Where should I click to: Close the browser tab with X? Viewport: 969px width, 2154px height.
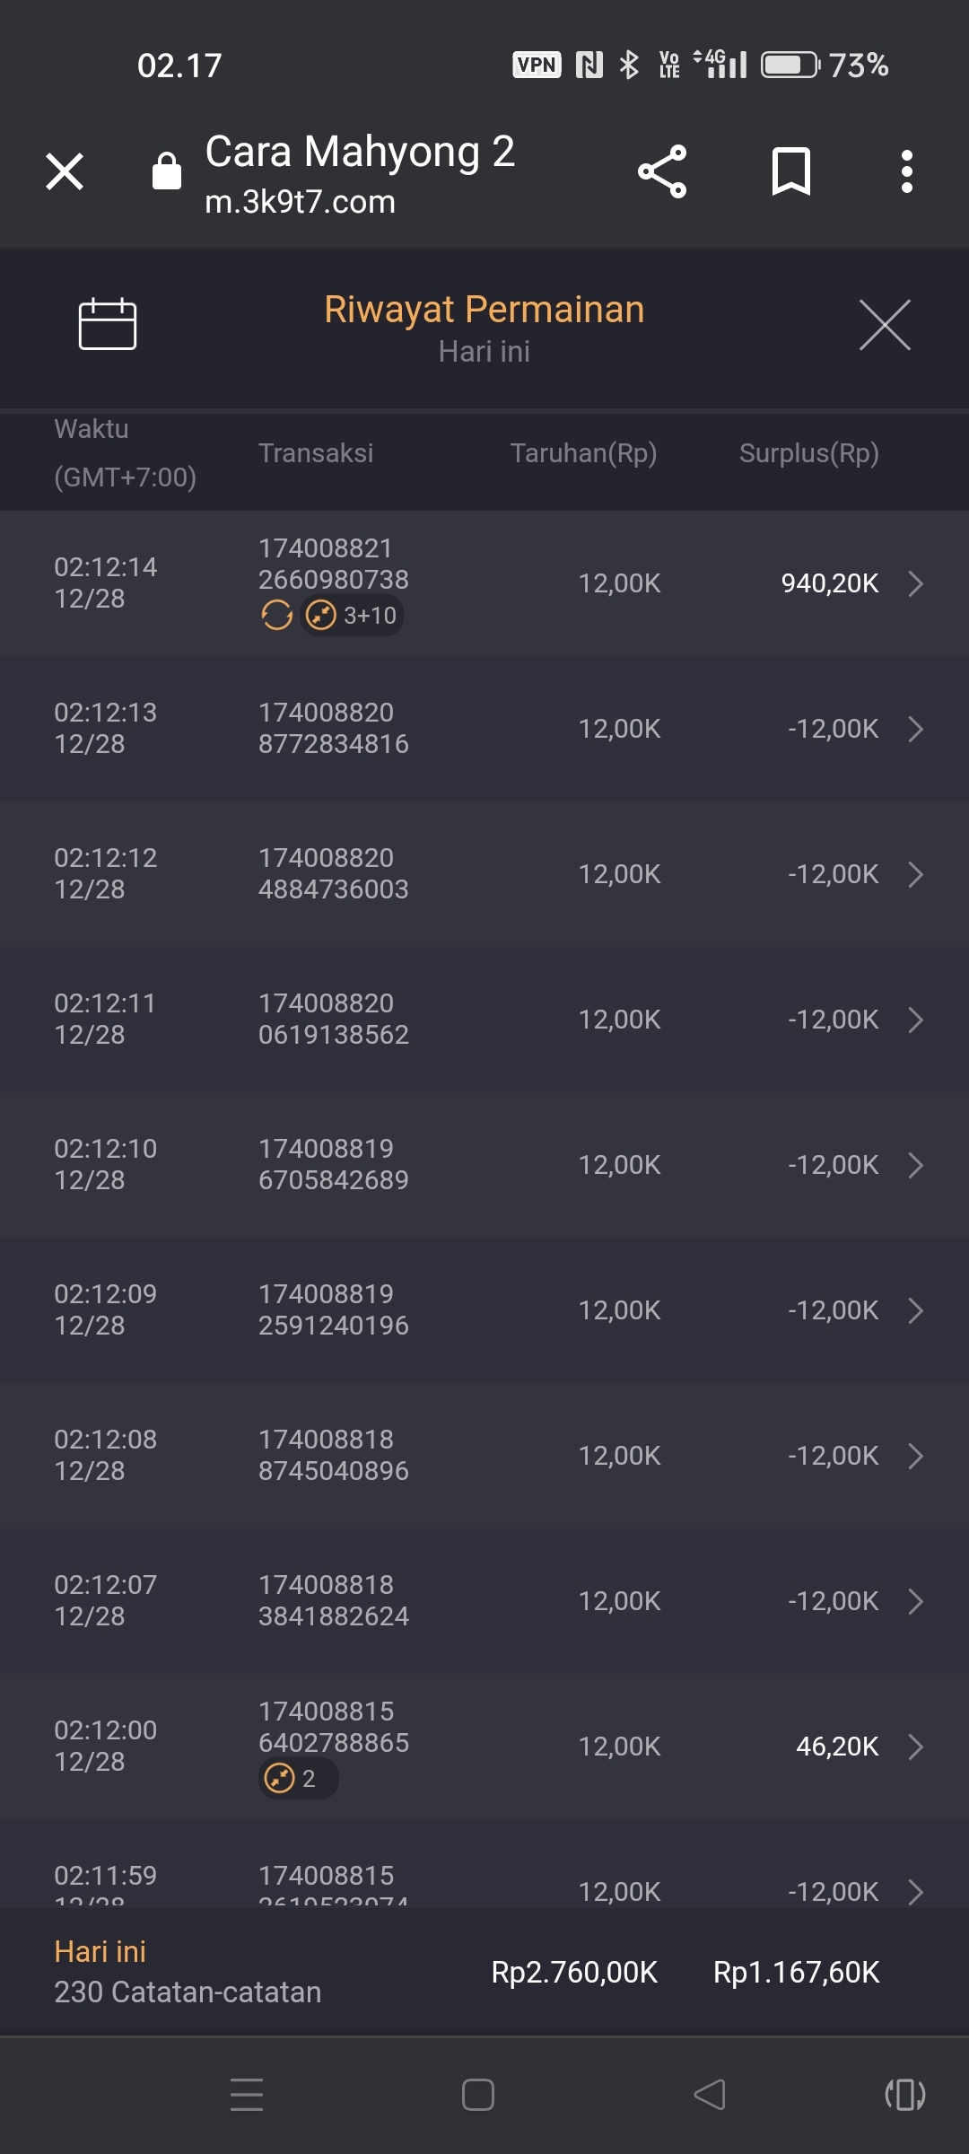tap(65, 171)
